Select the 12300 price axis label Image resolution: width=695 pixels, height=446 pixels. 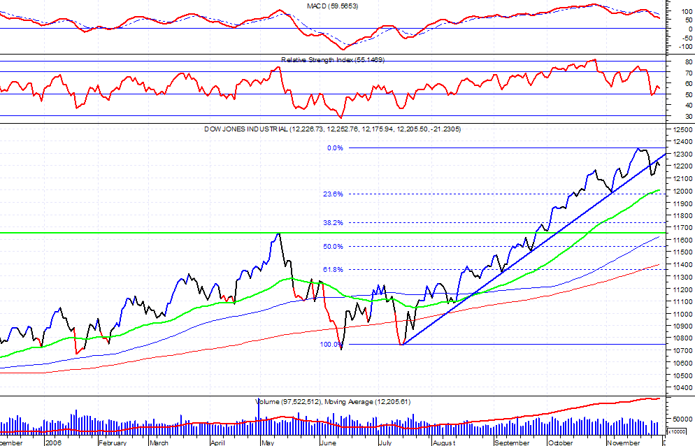[x=682, y=154]
